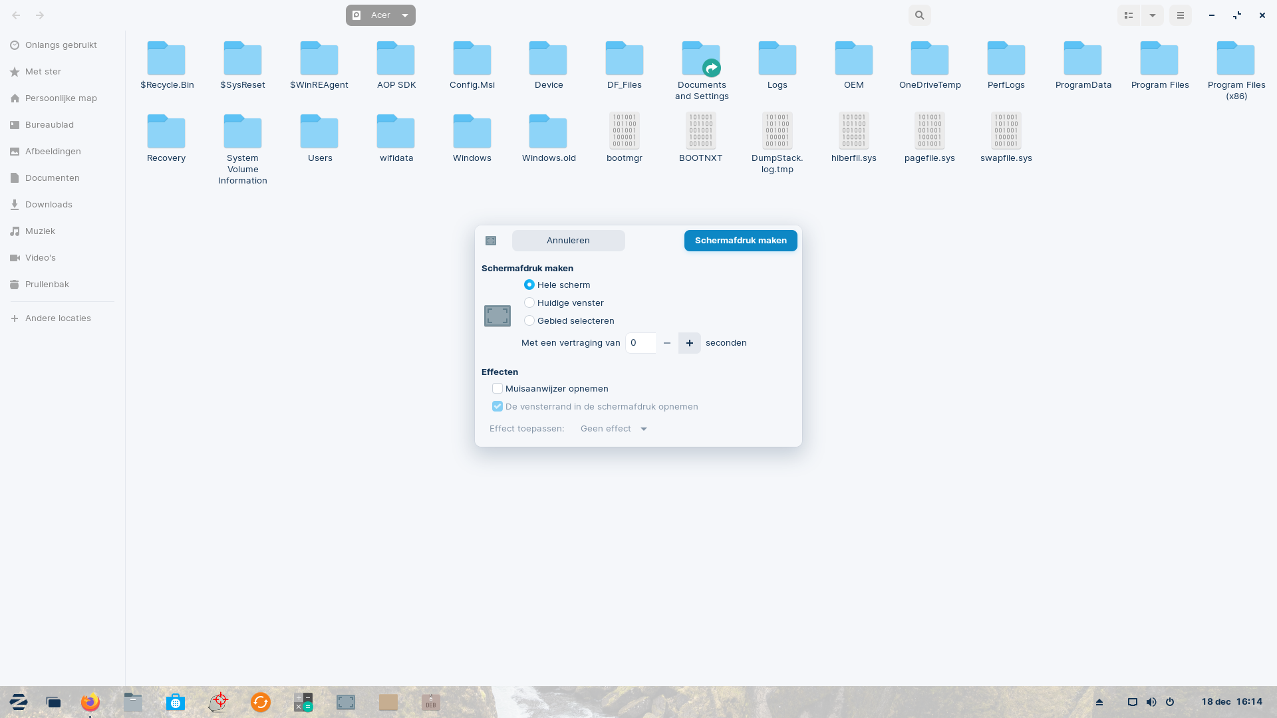Image resolution: width=1277 pixels, height=718 pixels.
Task: Select the $SysReset folder
Action: coord(243,65)
